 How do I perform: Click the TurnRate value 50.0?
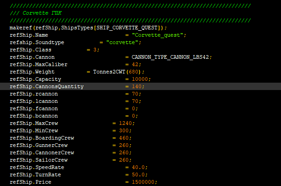[138, 175]
